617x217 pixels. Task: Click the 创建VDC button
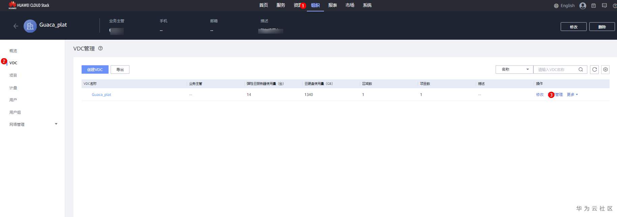click(x=95, y=70)
